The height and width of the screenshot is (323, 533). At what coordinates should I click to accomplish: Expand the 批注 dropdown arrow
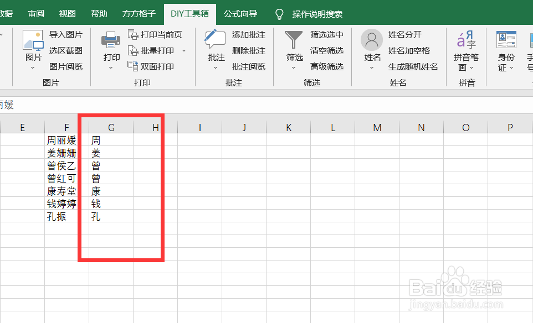[x=216, y=68]
